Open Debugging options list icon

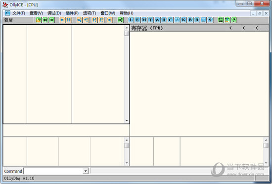pyautogui.click(x=221, y=20)
